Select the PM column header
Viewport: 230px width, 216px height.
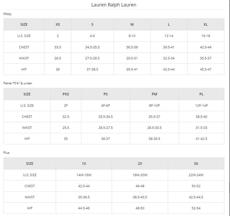pos(154,94)
